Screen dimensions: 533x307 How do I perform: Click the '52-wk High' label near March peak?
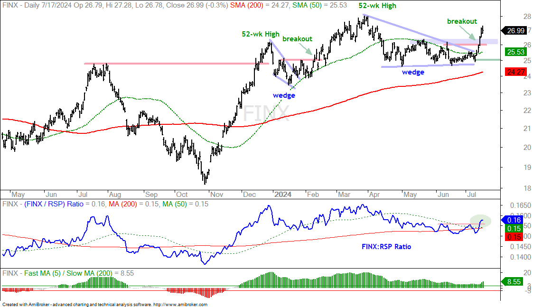[x=378, y=6]
